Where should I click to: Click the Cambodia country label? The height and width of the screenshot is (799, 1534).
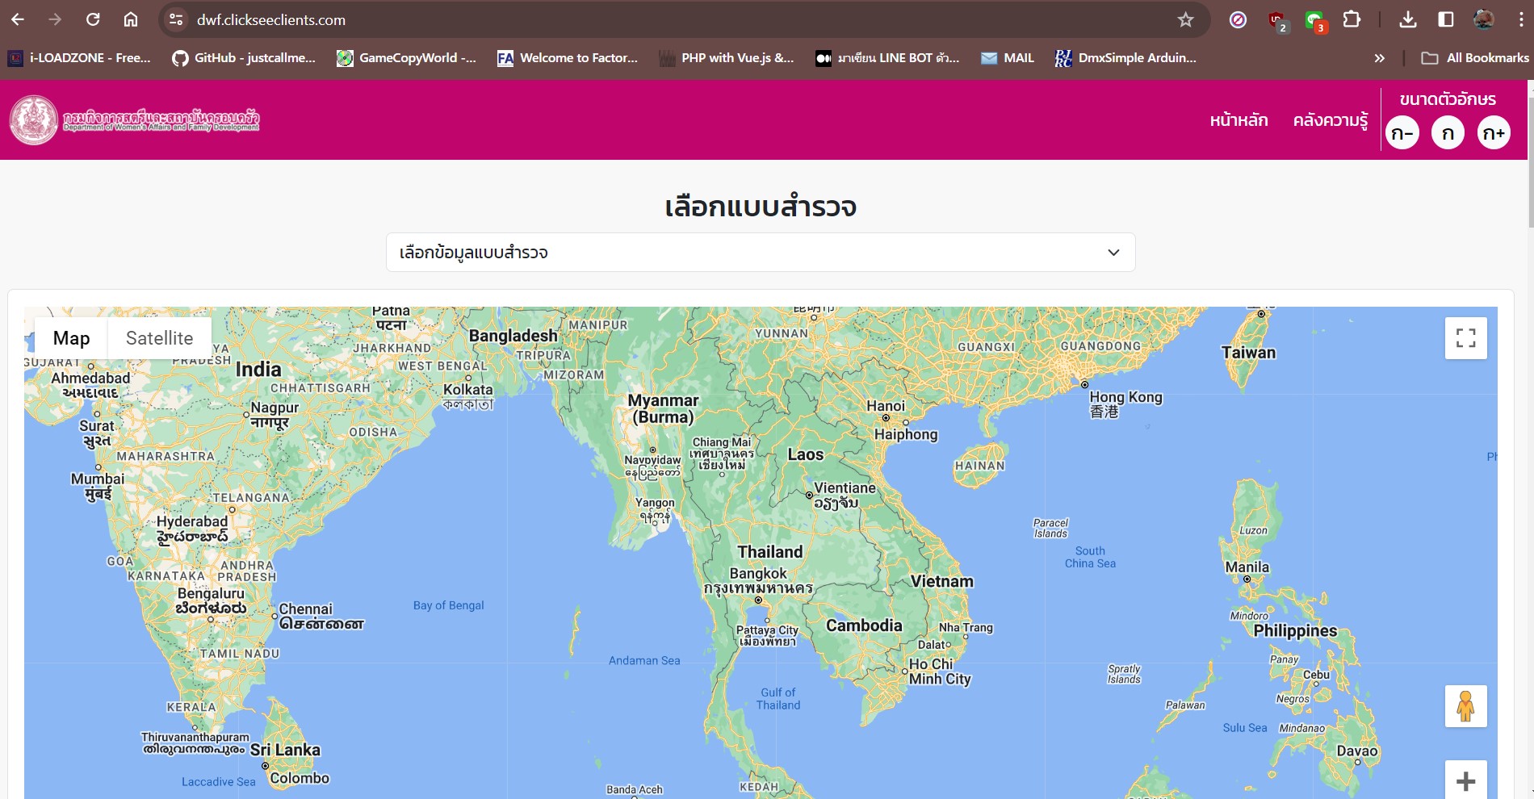[x=864, y=625]
